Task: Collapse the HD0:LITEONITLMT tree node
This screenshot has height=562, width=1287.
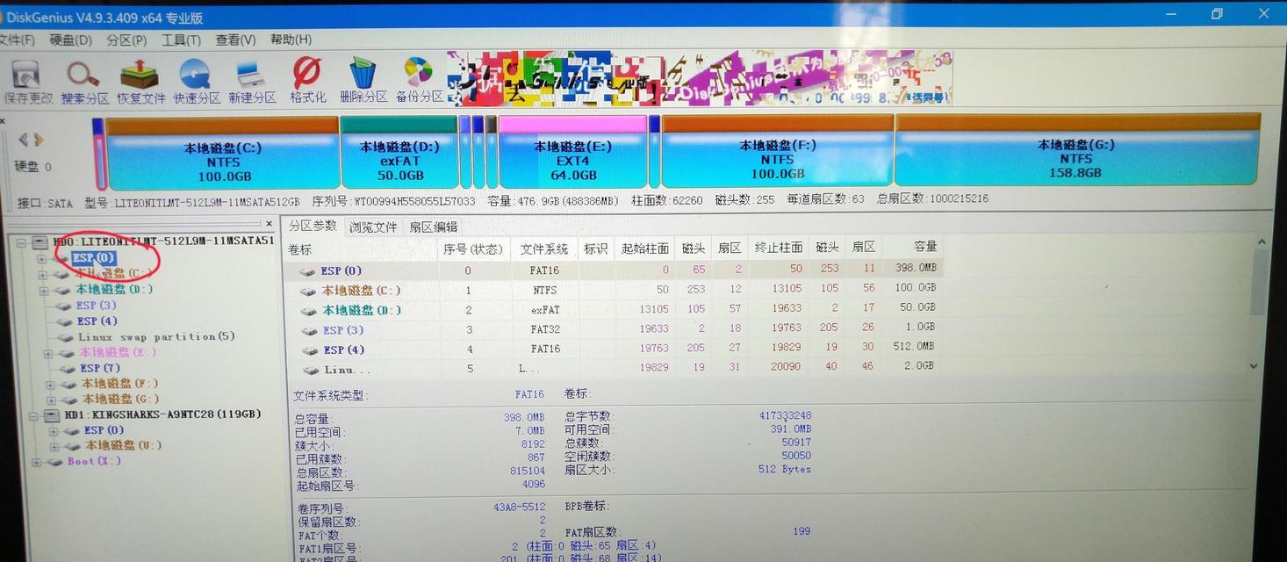Action: pos(21,242)
